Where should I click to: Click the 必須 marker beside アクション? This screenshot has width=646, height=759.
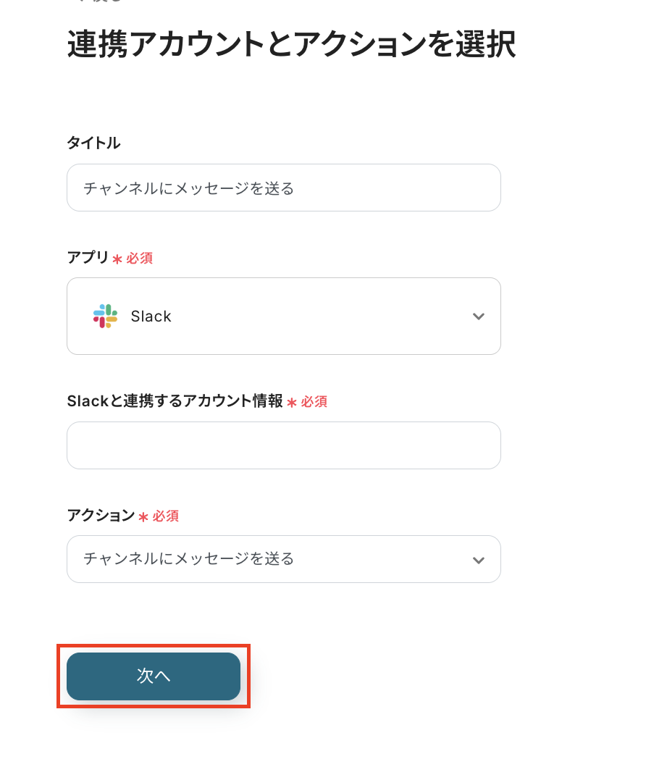[166, 516]
